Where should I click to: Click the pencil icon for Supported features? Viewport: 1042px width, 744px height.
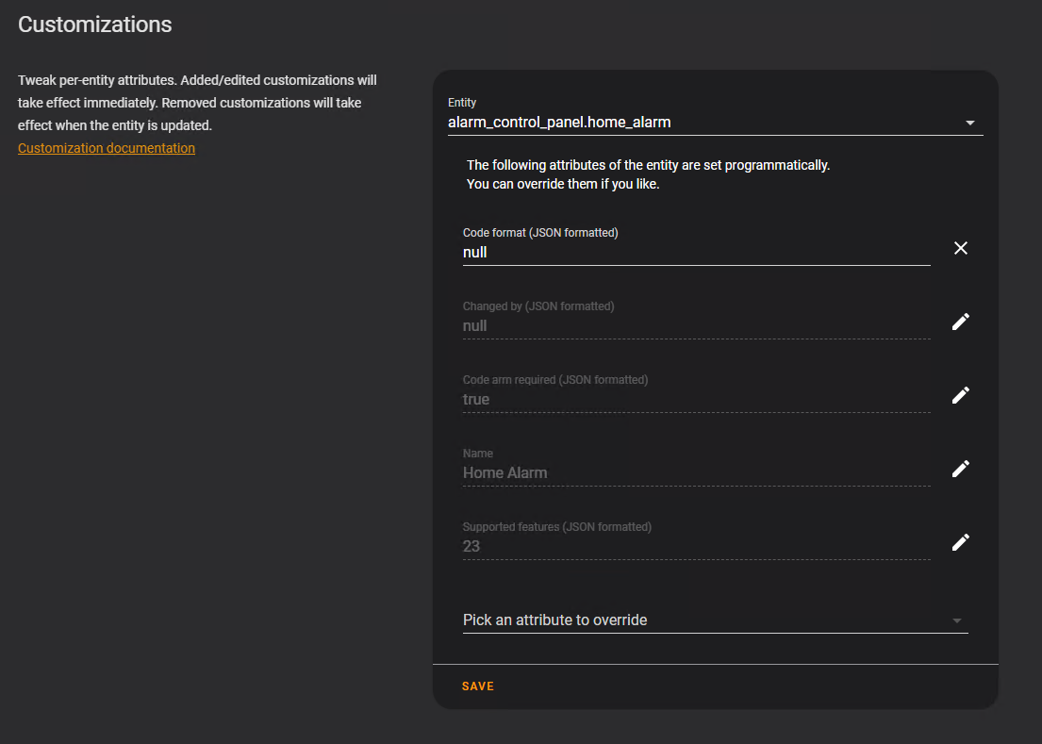click(960, 542)
